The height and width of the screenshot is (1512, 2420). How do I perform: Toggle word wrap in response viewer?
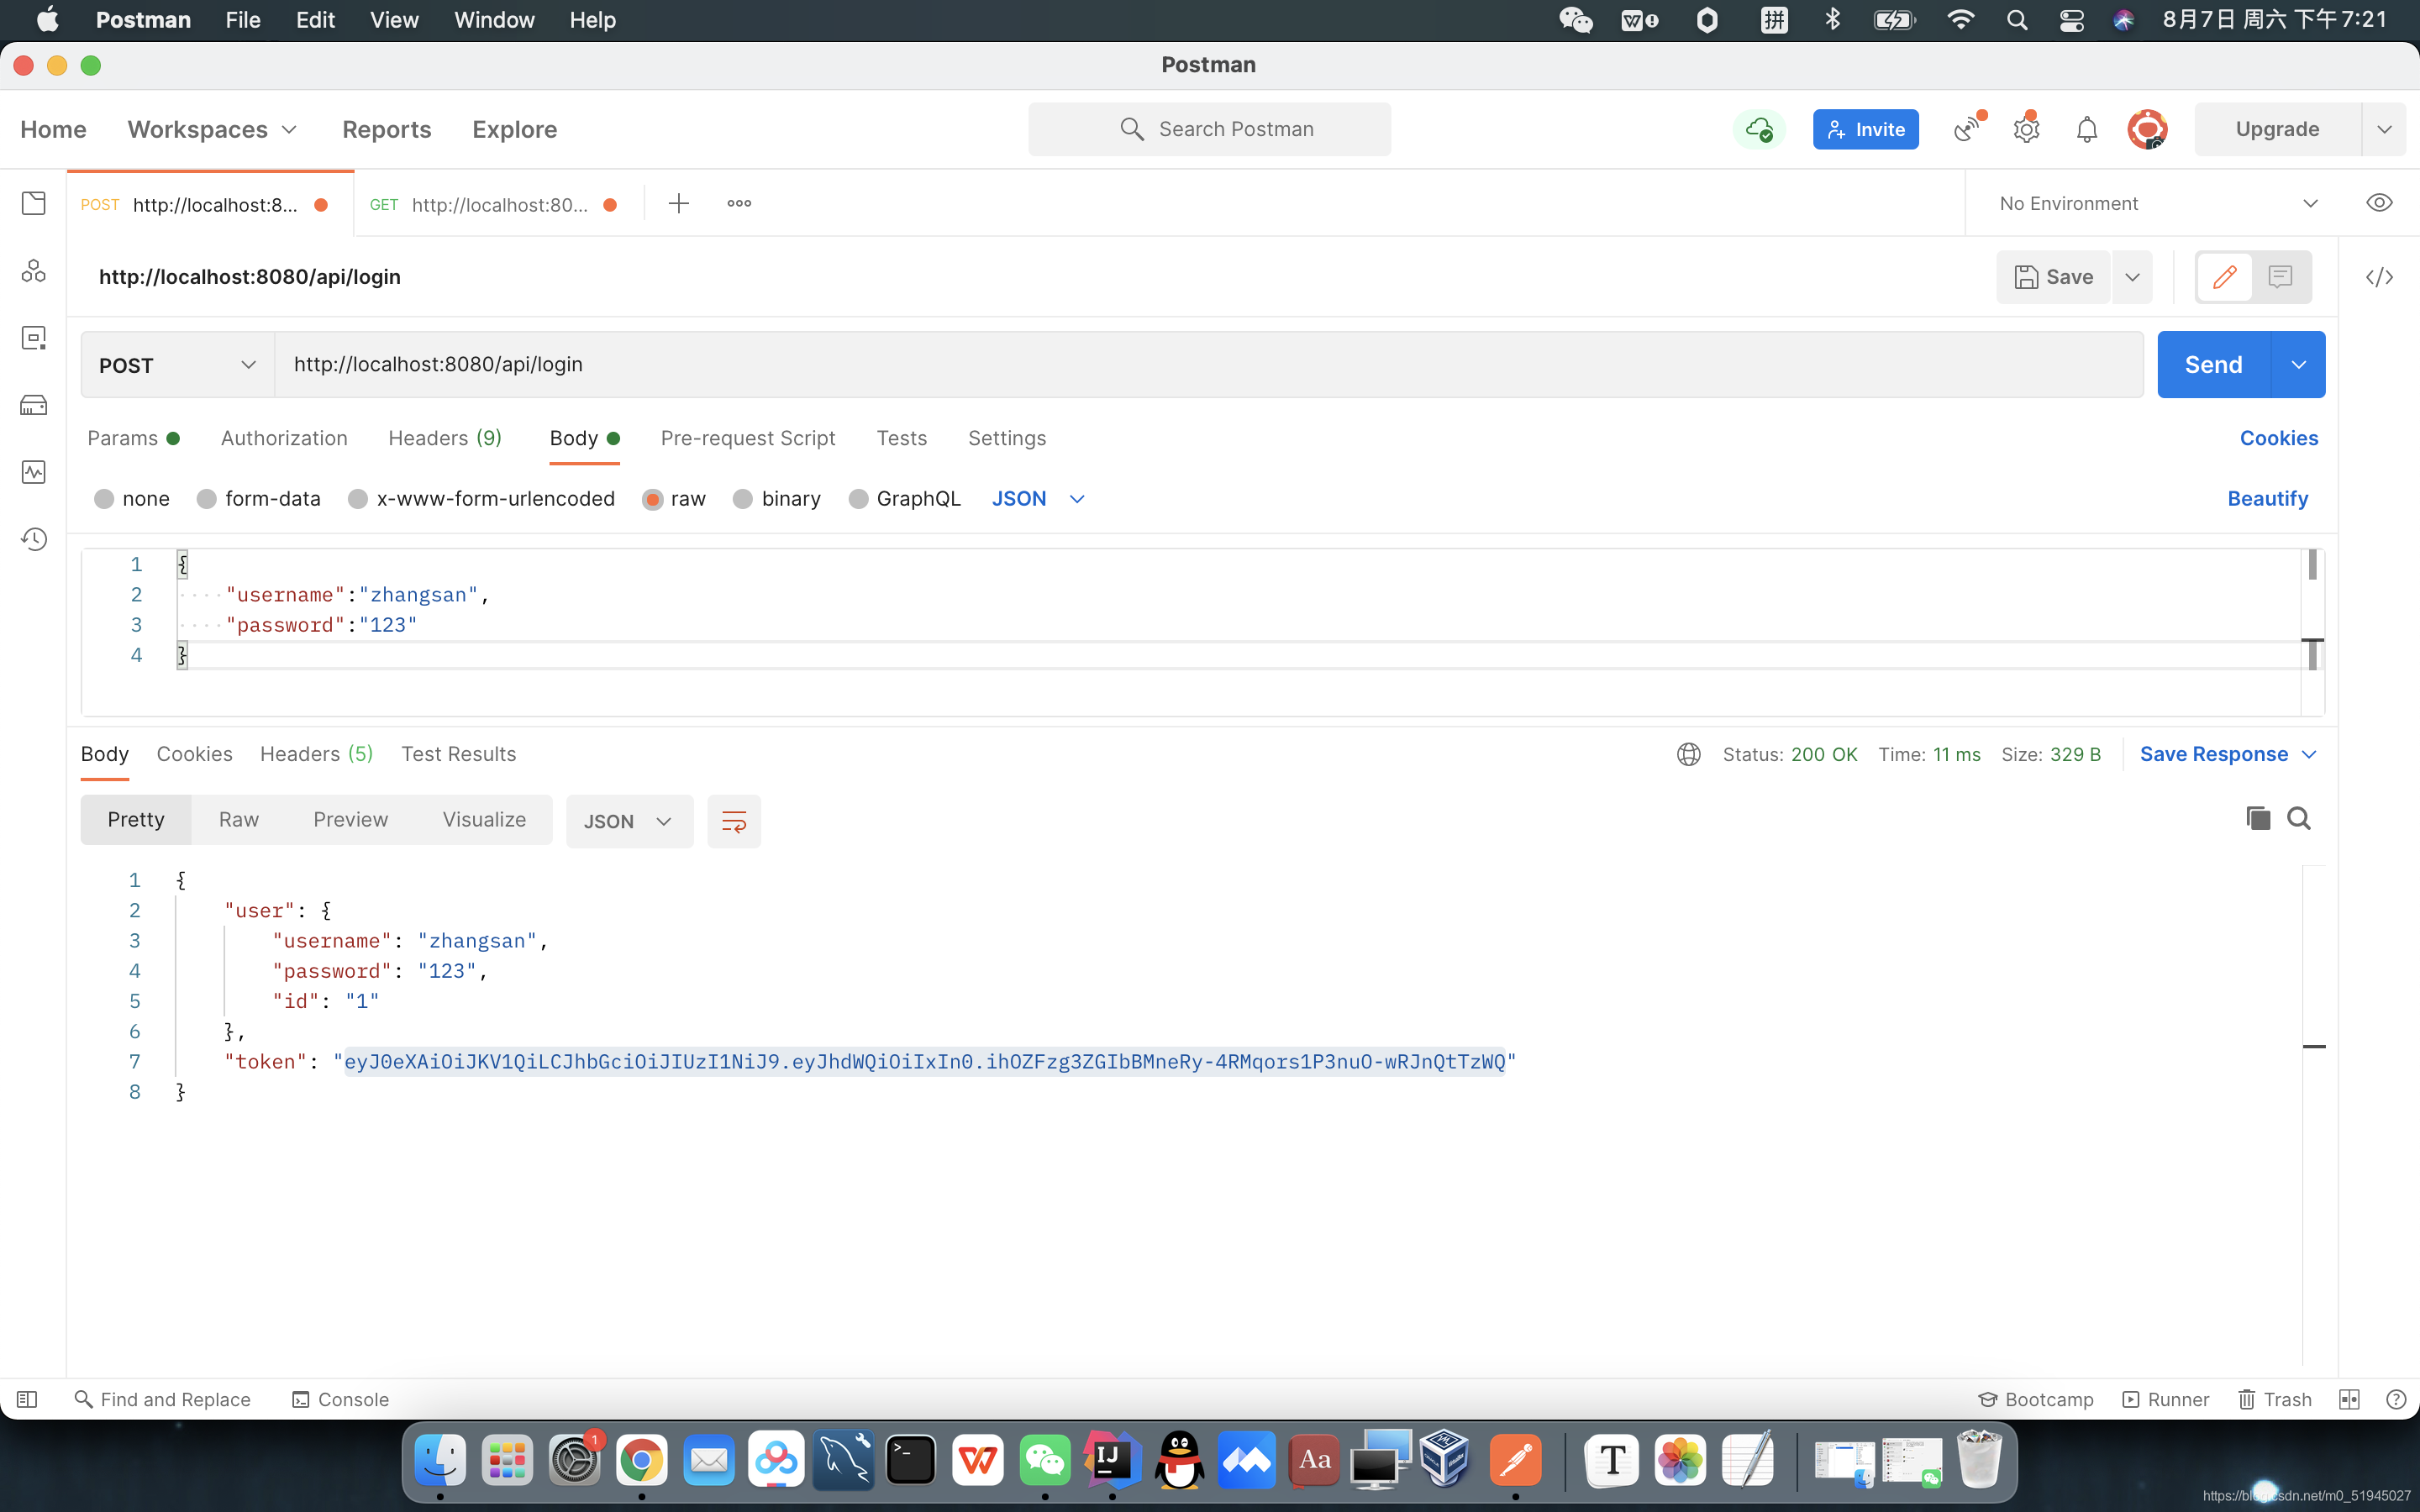(x=734, y=821)
